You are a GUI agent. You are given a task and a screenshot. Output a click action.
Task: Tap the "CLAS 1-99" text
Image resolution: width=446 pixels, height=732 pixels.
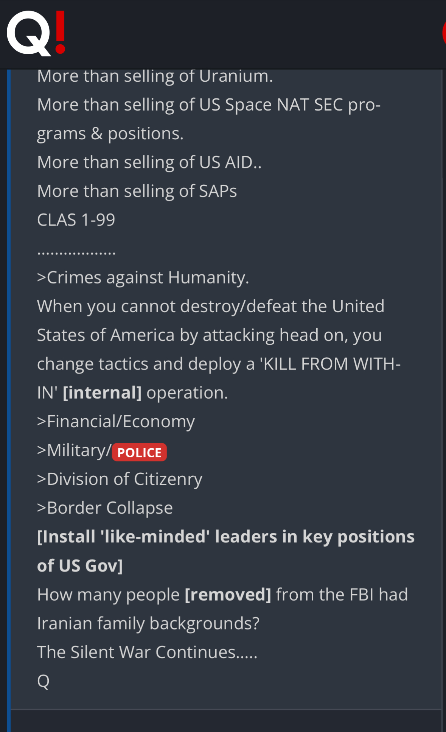76,220
